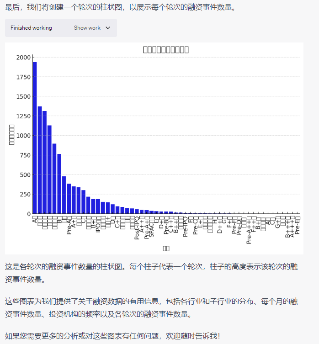This screenshot has width=319, height=344.
Task: Select the Post-IPO x-axis label
Action: click(x=137, y=231)
